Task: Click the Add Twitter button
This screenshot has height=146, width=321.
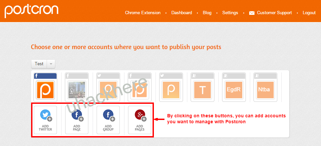Action: (x=45, y=120)
